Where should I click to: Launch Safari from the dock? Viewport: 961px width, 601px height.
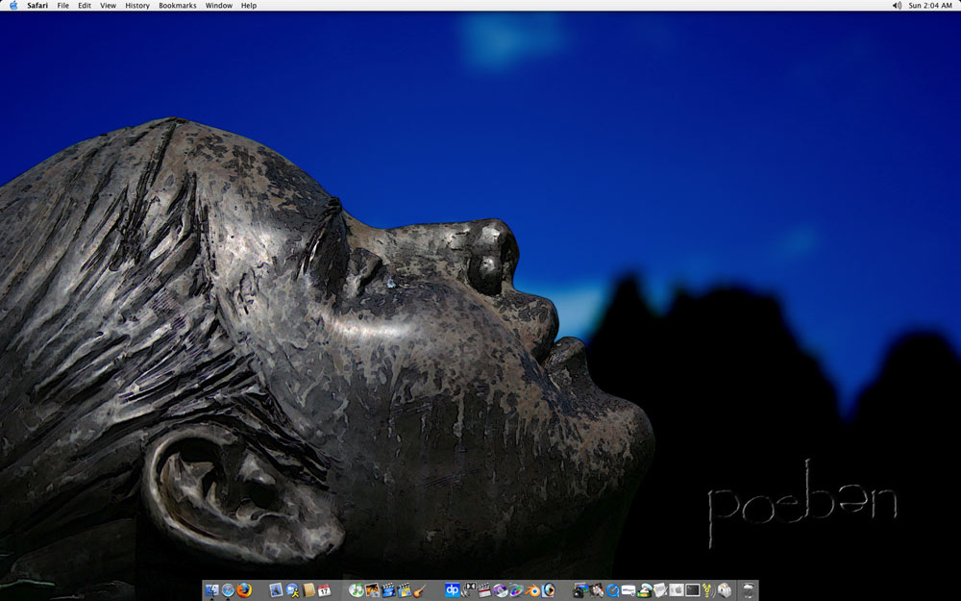click(228, 590)
